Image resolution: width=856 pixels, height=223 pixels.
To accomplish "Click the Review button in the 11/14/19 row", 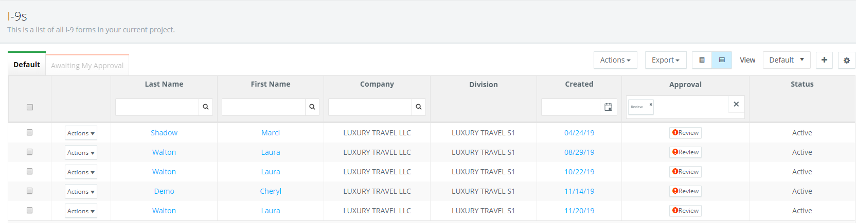I will coord(685,191).
